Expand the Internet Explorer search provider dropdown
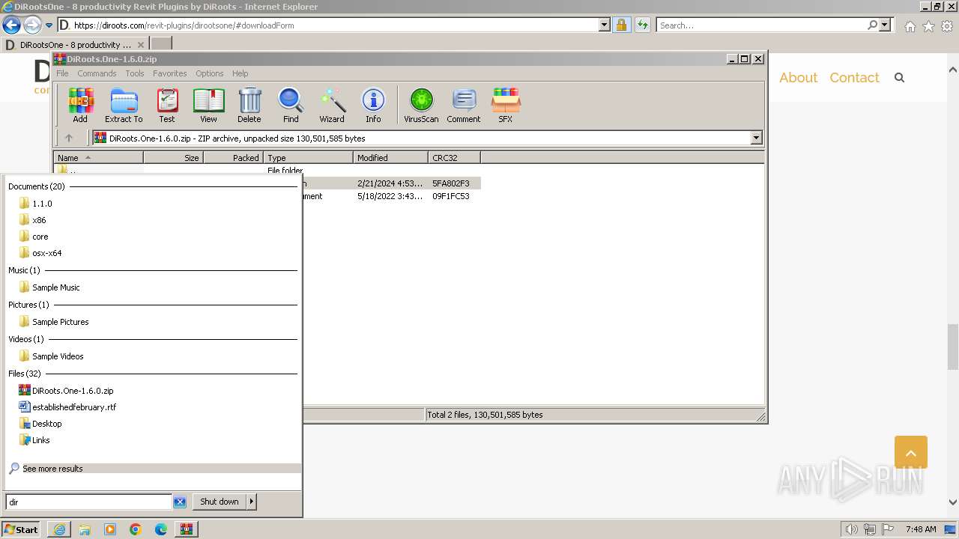Screen dimensions: 959x539 885,25
